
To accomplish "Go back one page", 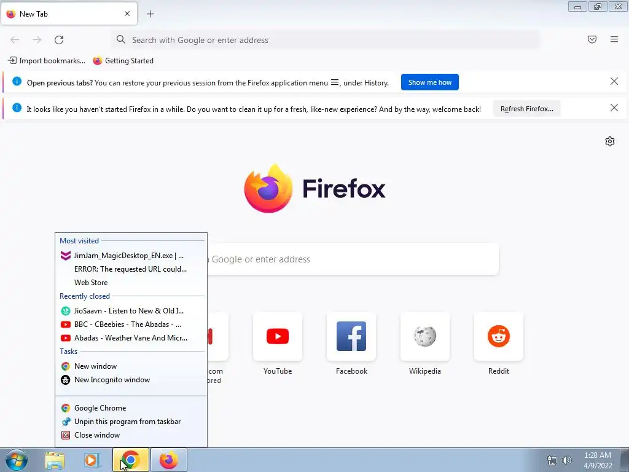I will (15, 40).
